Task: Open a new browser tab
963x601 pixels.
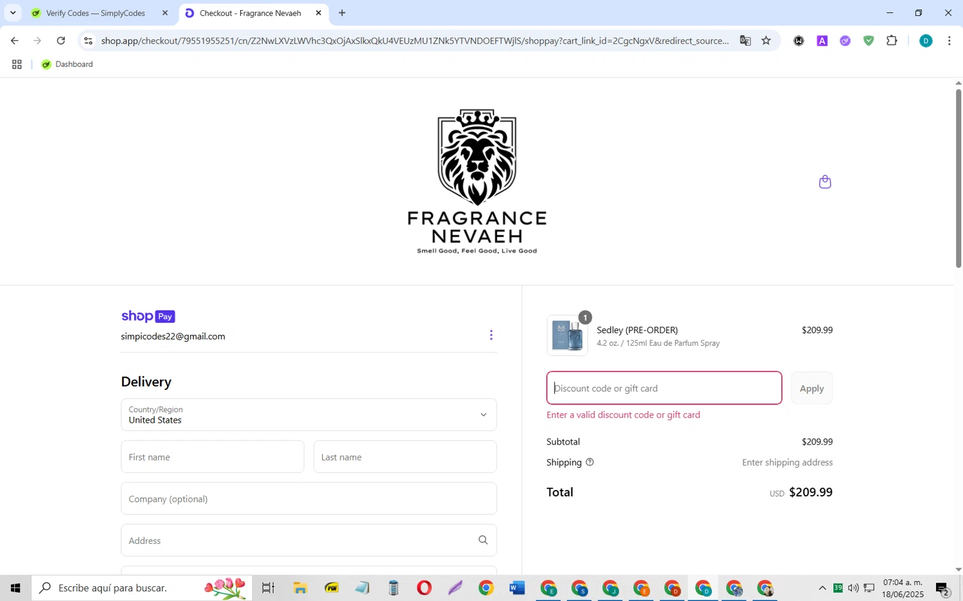Action: pyautogui.click(x=342, y=13)
